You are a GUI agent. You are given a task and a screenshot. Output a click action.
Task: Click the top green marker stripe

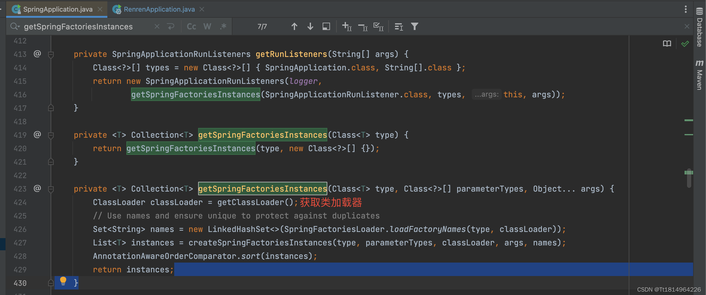(x=689, y=120)
